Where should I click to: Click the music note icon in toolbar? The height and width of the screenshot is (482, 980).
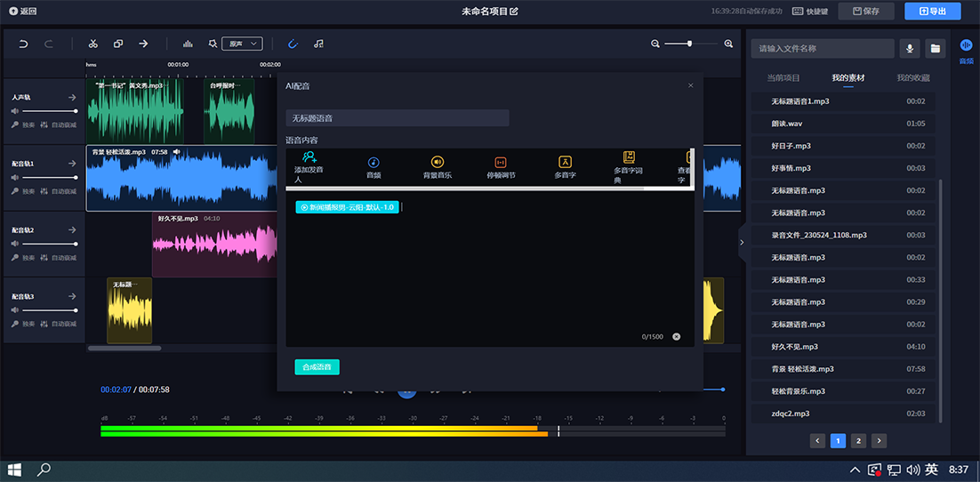[x=318, y=44]
